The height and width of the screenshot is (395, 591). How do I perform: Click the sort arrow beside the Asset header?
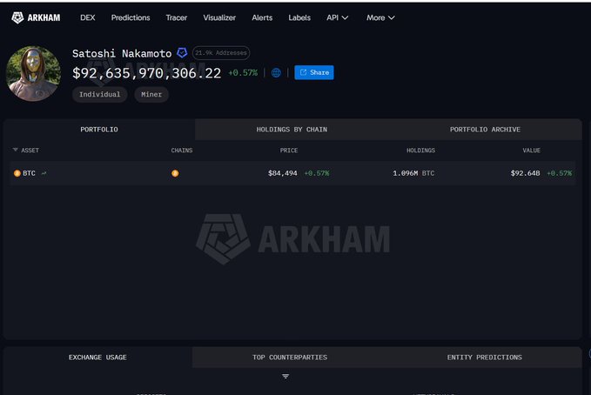(15, 150)
